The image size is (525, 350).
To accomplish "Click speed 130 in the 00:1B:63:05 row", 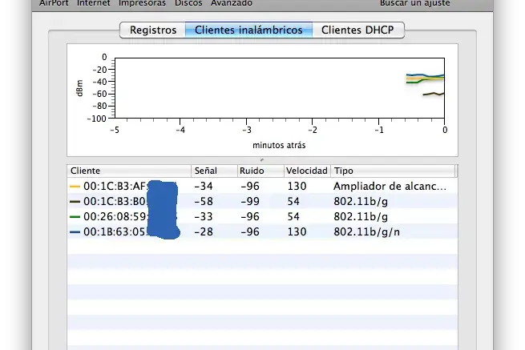I will point(297,232).
